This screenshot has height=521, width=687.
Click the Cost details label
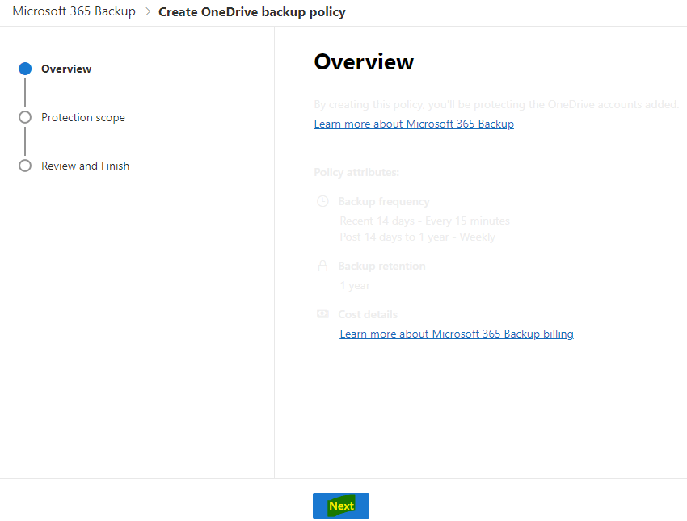pos(368,314)
